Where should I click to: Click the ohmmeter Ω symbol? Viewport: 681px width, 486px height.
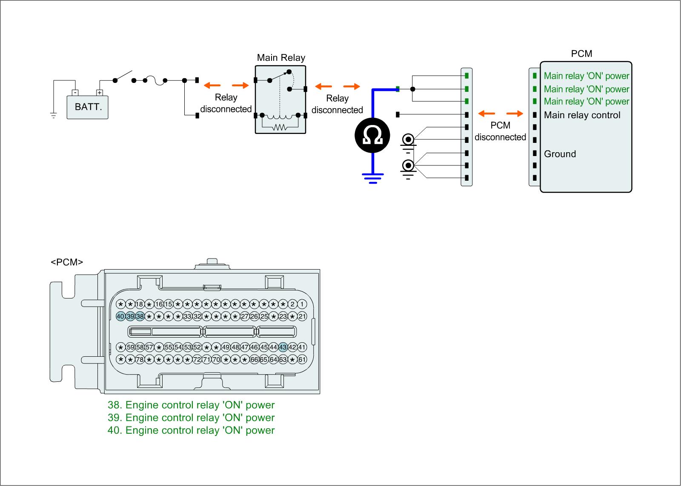point(372,136)
